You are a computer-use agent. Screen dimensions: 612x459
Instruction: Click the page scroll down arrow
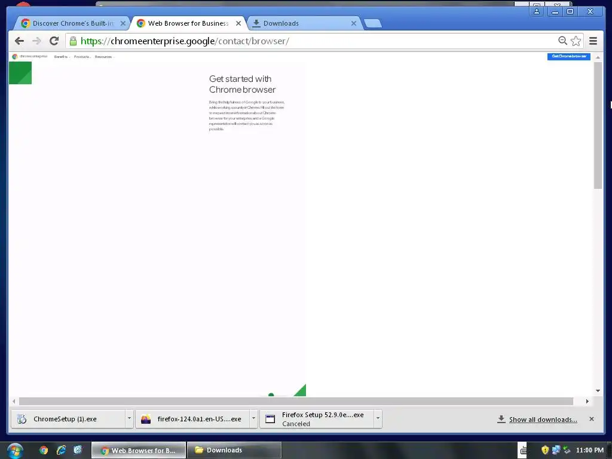[x=598, y=391]
